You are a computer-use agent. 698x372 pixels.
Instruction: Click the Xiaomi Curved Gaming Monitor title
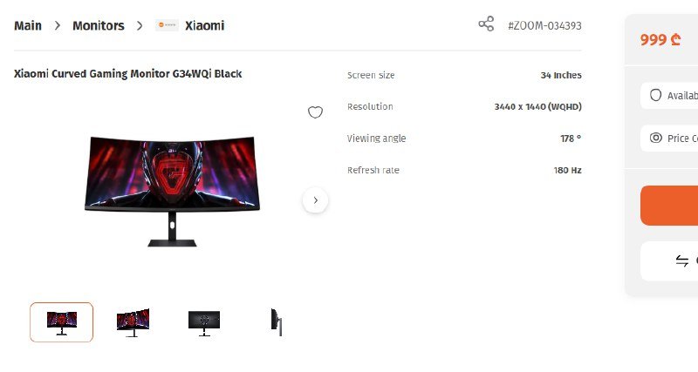pyautogui.click(x=127, y=74)
